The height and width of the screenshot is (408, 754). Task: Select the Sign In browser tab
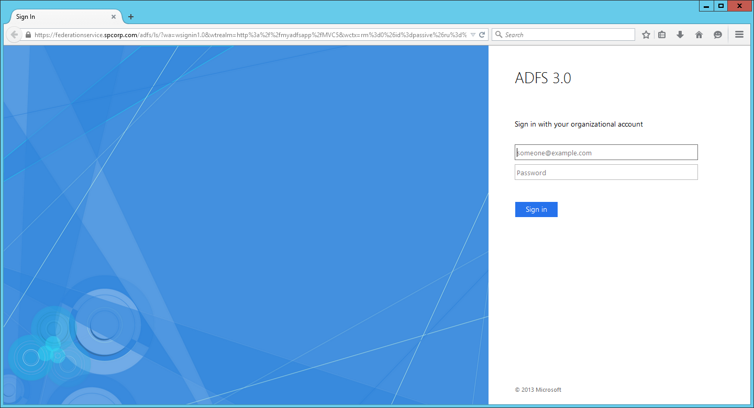pos(58,16)
